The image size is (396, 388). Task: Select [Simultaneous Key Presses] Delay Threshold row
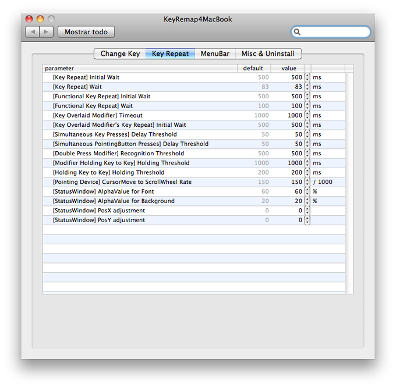(194, 134)
